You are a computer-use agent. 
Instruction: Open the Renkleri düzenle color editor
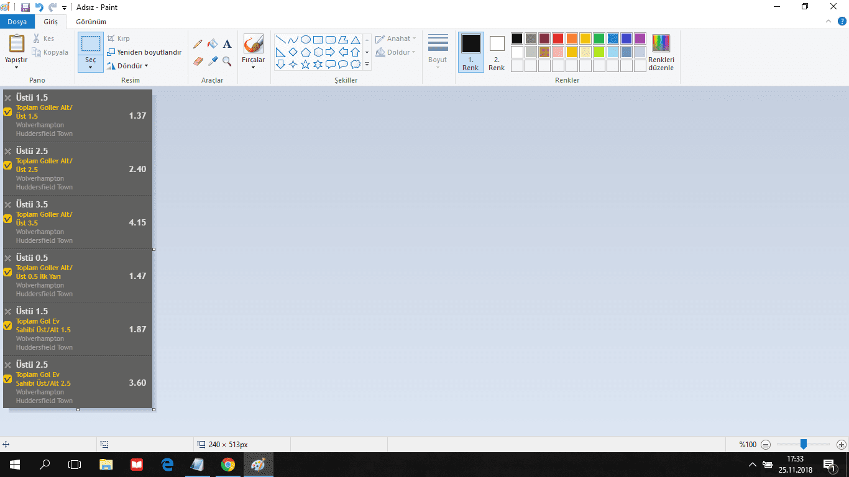(x=661, y=52)
